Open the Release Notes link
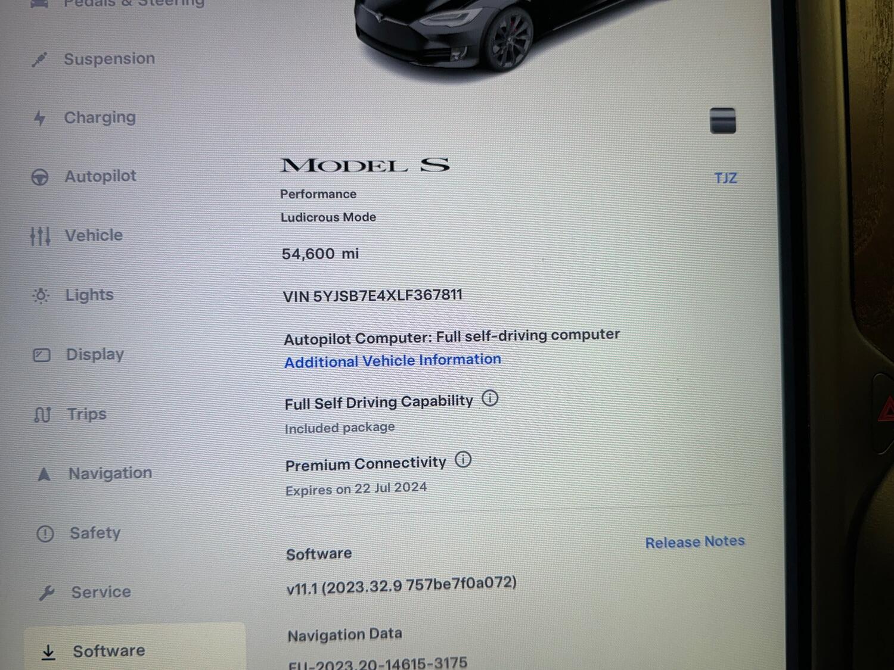This screenshot has width=894, height=670. [x=695, y=542]
